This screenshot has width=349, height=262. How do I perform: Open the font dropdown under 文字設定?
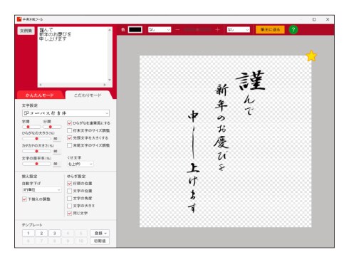click(66, 113)
